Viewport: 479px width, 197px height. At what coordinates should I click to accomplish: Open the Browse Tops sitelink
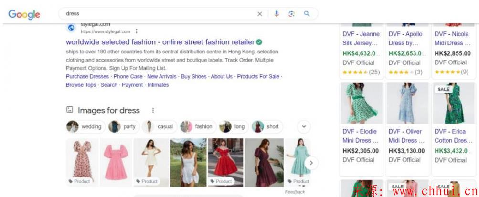point(81,85)
